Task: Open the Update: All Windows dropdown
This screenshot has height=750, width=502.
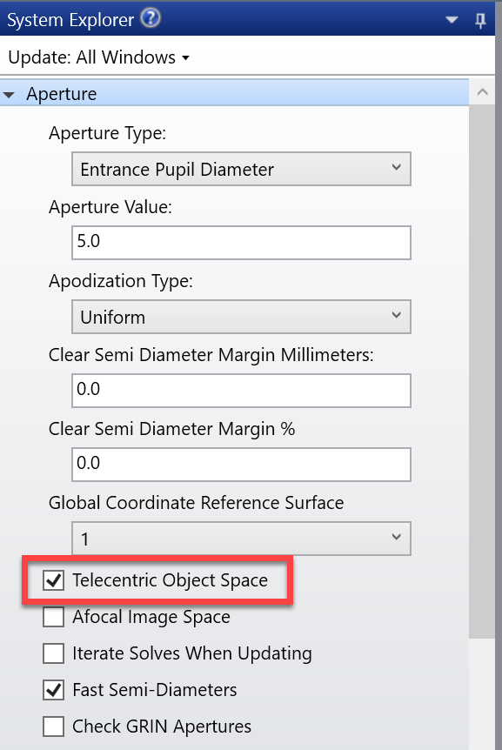Action: point(99,57)
